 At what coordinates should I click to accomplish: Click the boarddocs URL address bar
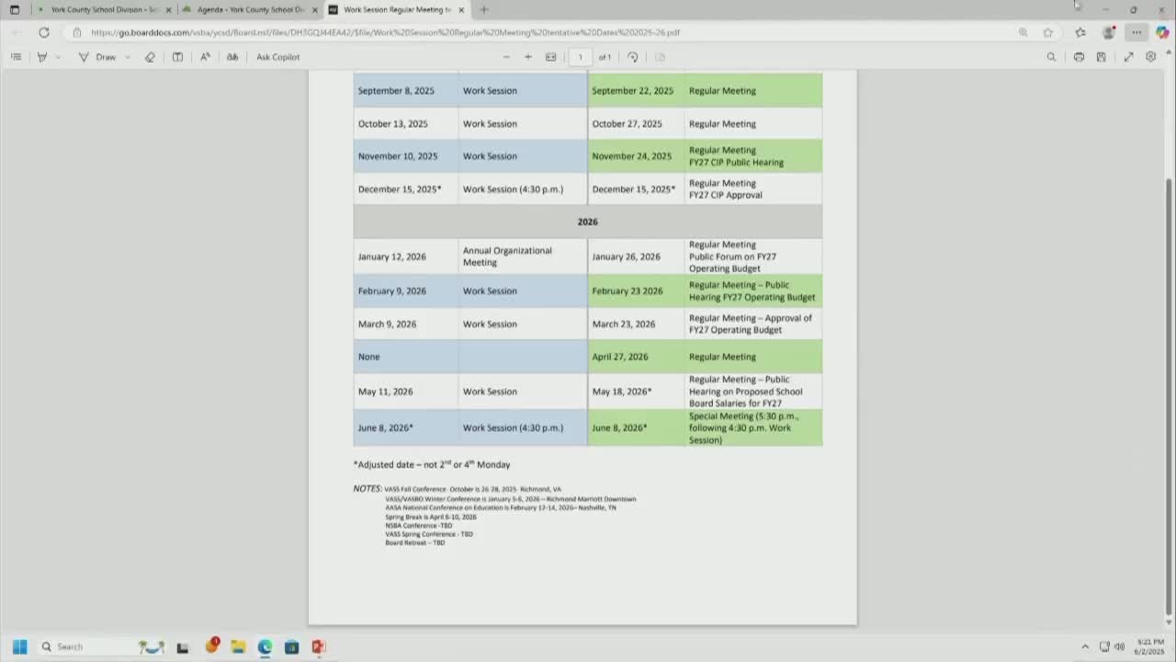pos(542,32)
